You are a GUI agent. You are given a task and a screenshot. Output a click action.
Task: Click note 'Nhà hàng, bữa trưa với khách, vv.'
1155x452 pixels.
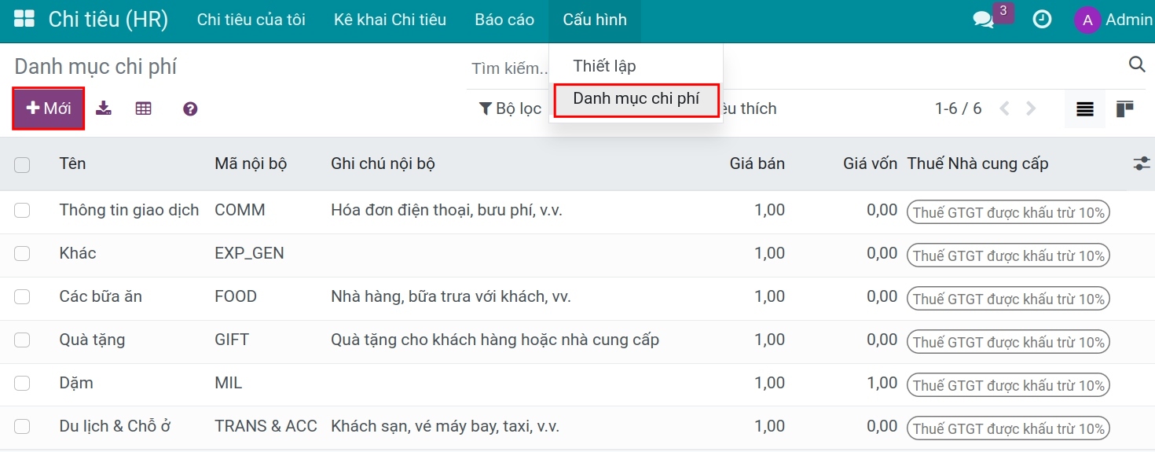click(451, 296)
